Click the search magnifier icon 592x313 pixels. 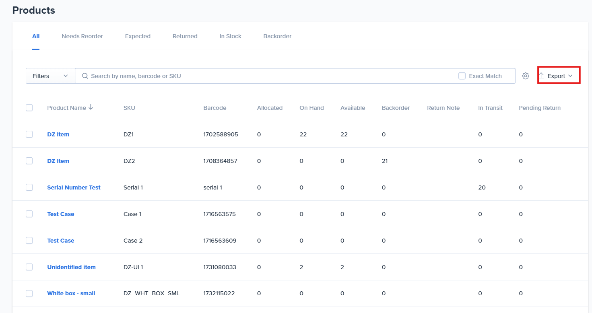click(x=85, y=76)
